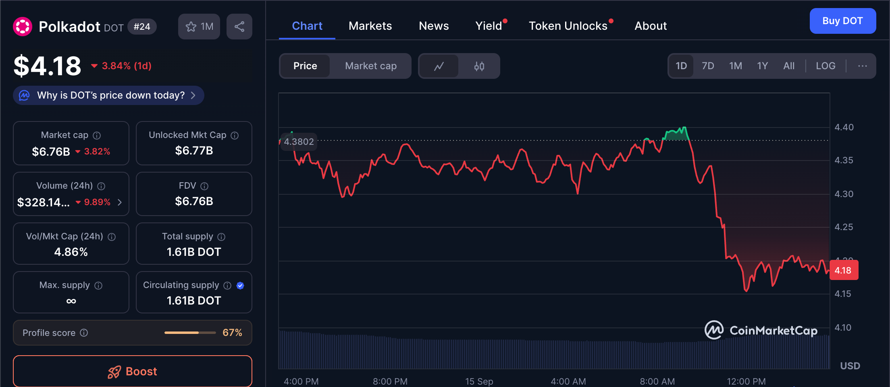Image resolution: width=890 pixels, height=387 pixels.
Task: Set chart range to 1M
Action: tap(736, 66)
